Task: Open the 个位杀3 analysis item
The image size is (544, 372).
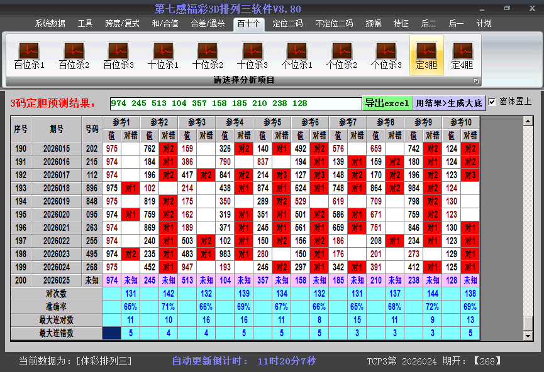Action: (x=386, y=55)
